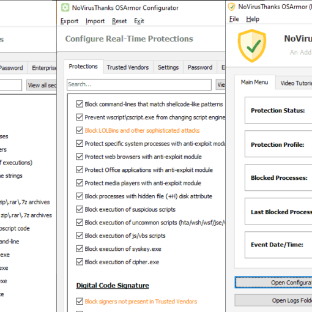Click the shield icon in OSArmor title bar
Viewport: 312px width, 312px height.
[231, 7]
